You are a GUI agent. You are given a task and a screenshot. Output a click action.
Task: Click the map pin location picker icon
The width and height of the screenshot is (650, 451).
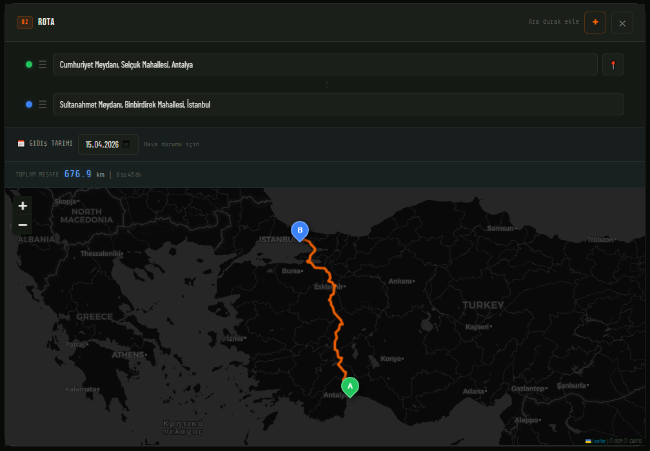tap(613, 64)
